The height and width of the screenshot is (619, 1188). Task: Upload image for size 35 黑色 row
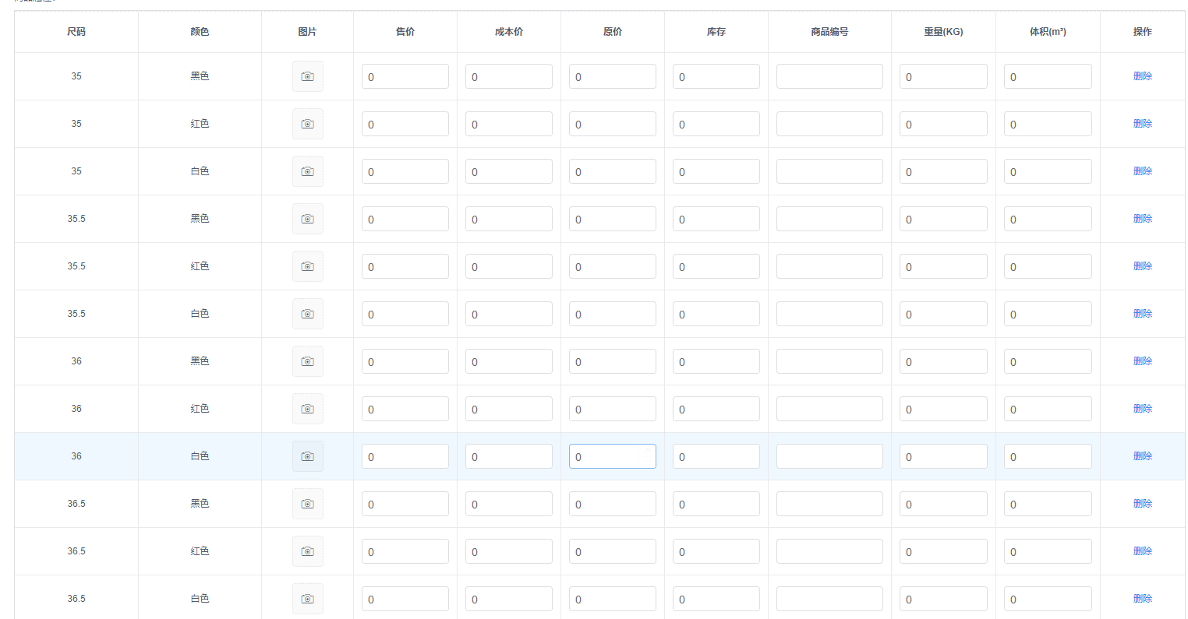point(308,76)
